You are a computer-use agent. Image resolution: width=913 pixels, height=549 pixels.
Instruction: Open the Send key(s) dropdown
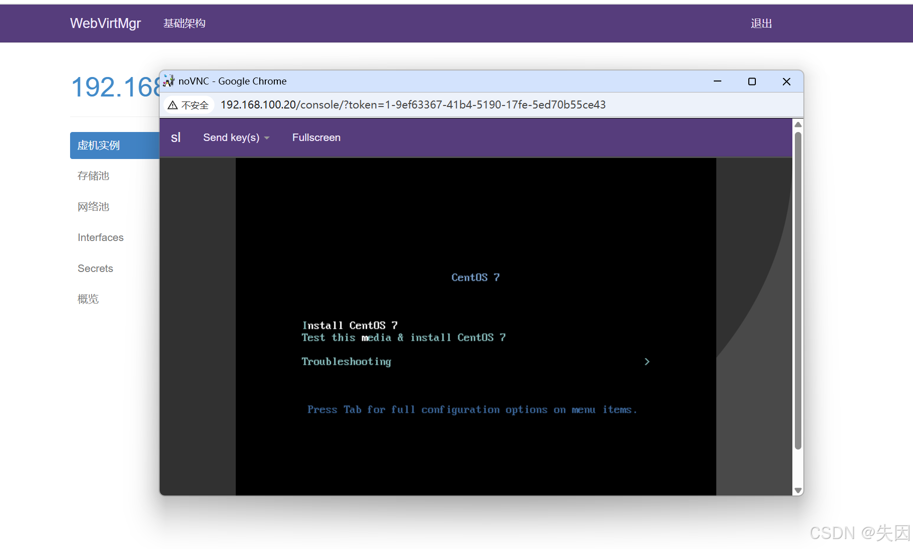(236, 137)
